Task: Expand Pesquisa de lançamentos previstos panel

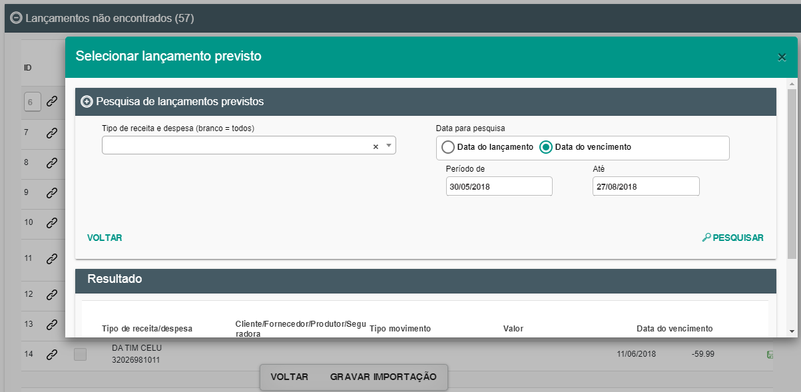Action: click(x=87, y=102)
